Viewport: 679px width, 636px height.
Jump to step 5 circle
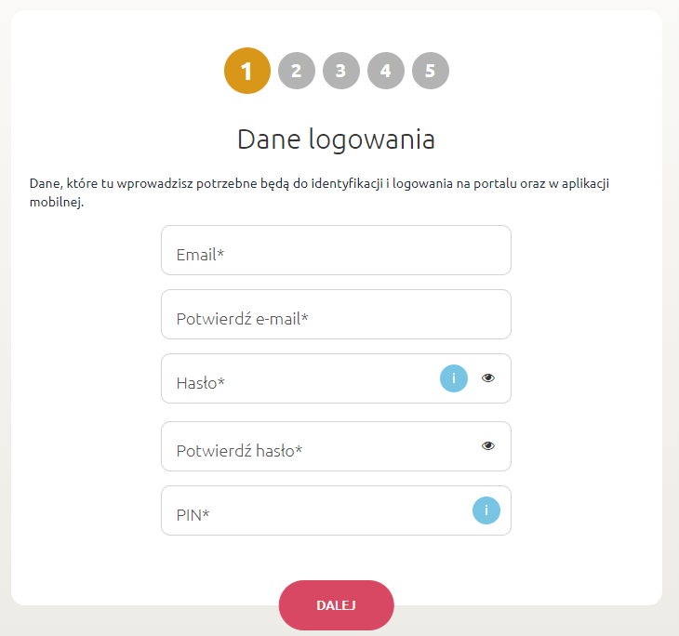point(430,71)
